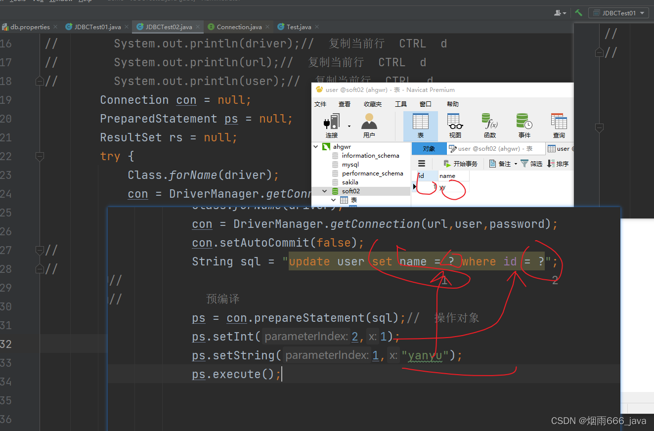
Task: Click the 'con.setAutoCommit(false);' code line
Action: (278, 243)
